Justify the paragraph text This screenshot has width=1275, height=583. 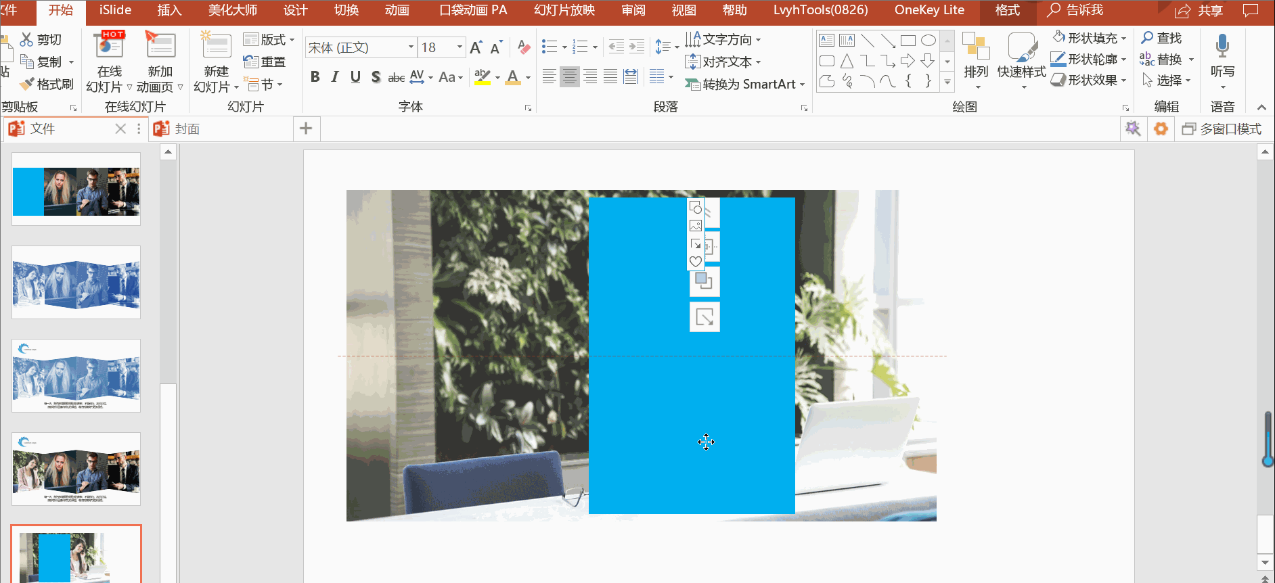pos(610,77)
